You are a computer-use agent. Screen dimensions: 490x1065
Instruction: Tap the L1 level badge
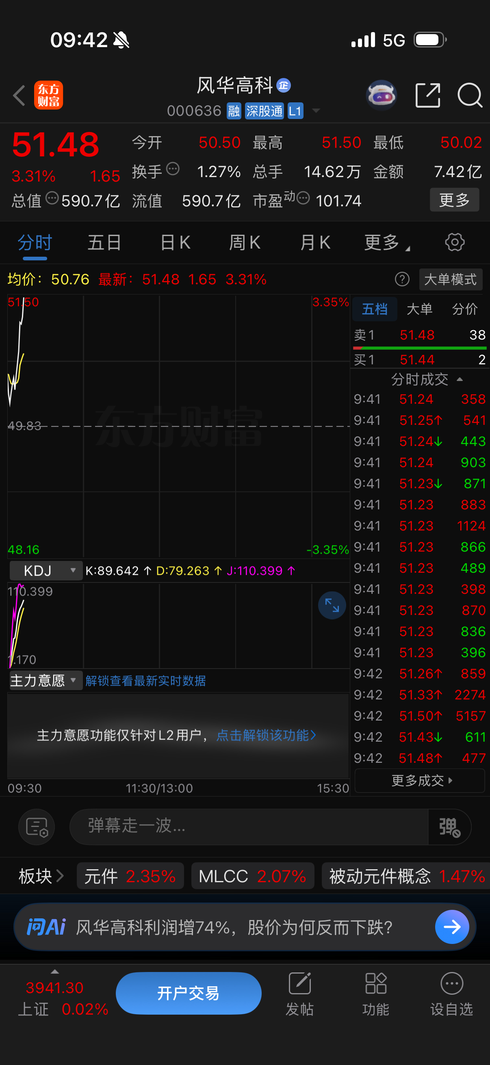[x=295, y=111]
